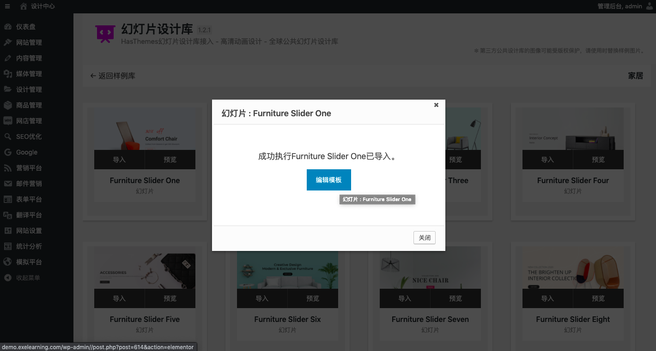Close the dialog with the × icon

(x=436, y=105)
